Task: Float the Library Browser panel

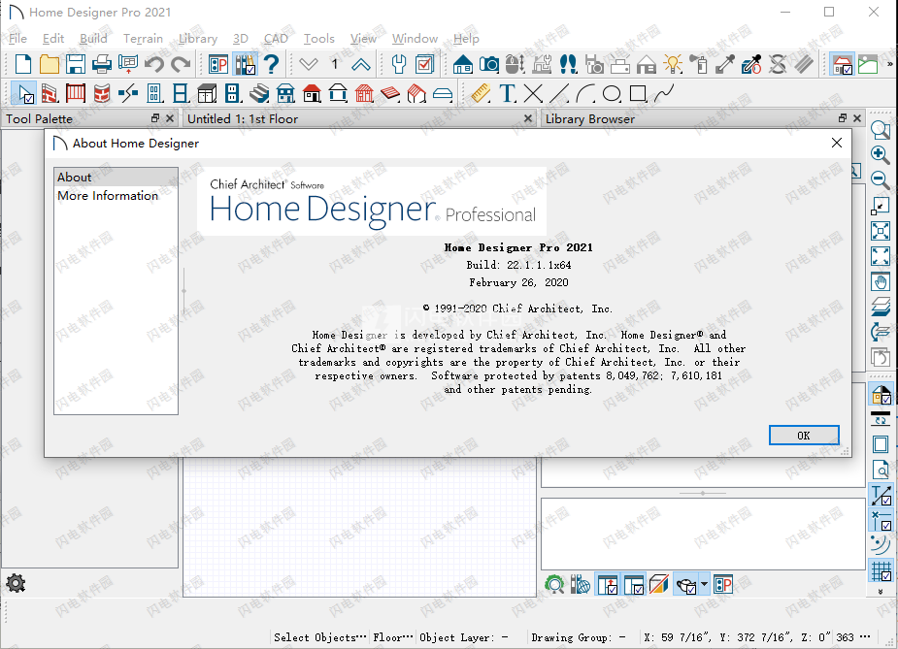Action: click(843, 118)
